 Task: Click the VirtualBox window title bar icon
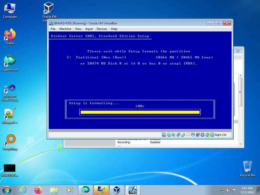(x=51, y=23)
